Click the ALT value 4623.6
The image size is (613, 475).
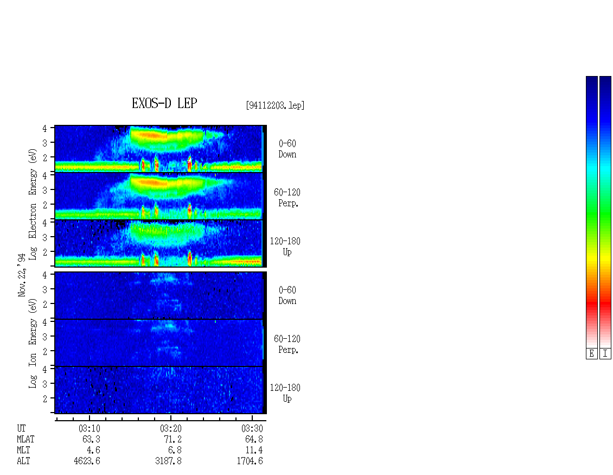coord(87,461)
